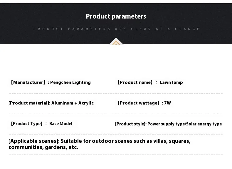This screenshot has width=232, height=169.
Task: Select the 7W wattage value
Action: tap(168, 103)
